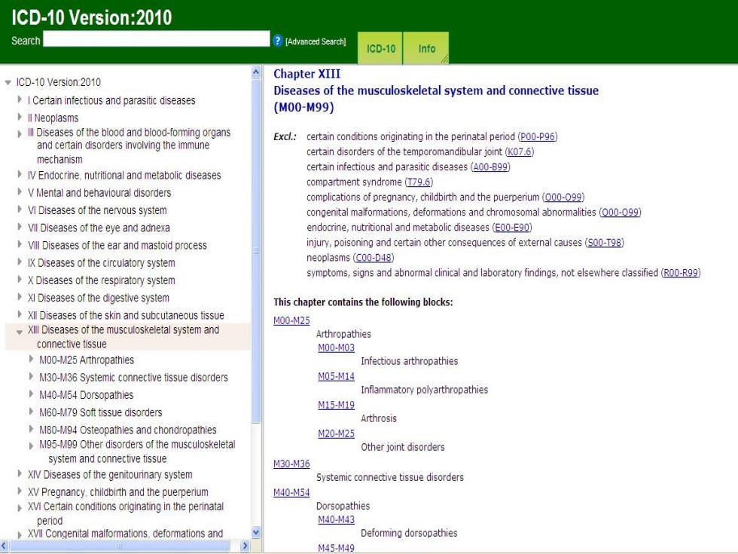Open the T79.6 compartment syndrome link
Image resolution: width=738 pixels, height=554 pixels.
419,182
